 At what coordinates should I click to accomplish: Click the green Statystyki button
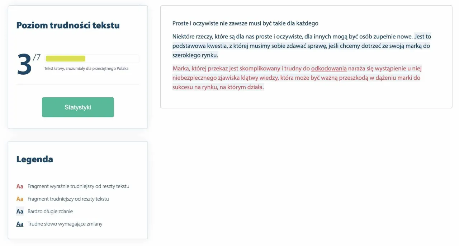78,107
